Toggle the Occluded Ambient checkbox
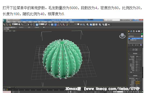146x93 pixels. coord(137,80)
